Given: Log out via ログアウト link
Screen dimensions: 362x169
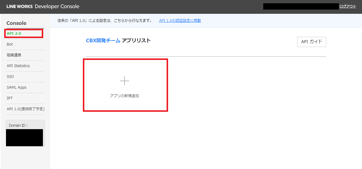Looking at the screenshot, I should (x=348, y=7).
